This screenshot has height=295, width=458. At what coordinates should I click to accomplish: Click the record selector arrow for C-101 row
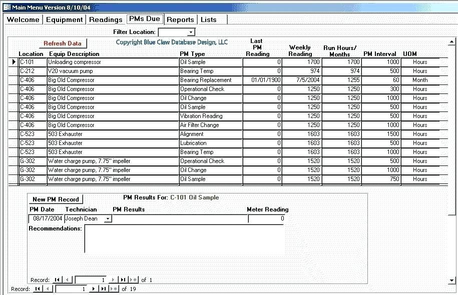pyautogui.click(x=14, y=62)
